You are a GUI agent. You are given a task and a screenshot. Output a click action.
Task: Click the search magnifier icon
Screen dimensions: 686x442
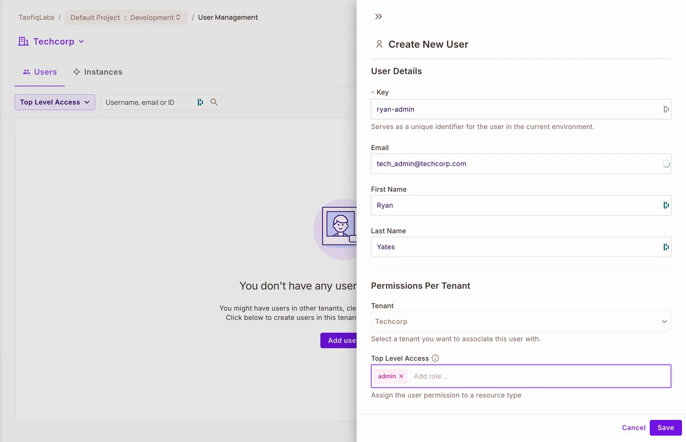[x=214, y=102]
